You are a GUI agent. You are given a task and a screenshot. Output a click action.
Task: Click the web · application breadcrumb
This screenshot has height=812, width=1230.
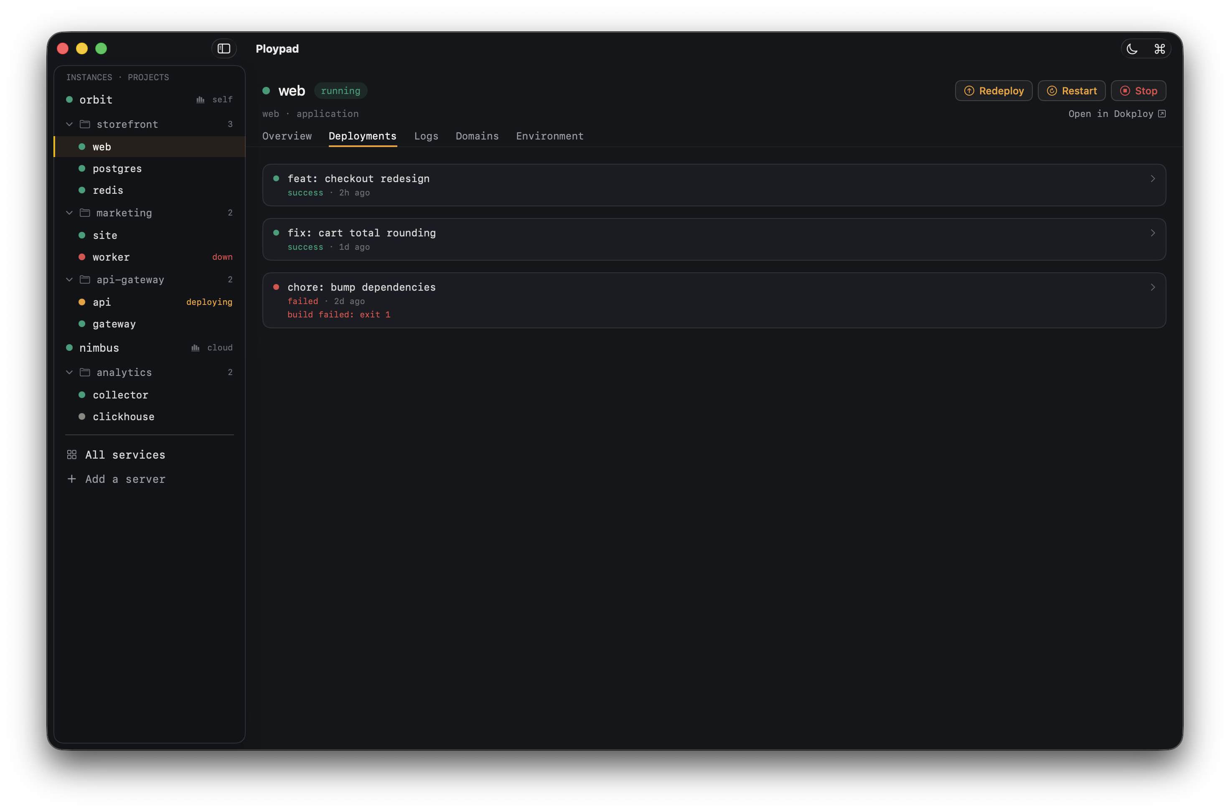[310, 114]
